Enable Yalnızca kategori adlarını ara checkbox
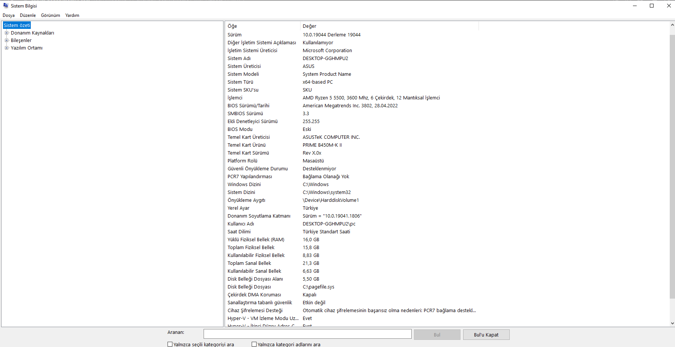This screenshot has height=347, width=675. pyautogui.click(x=254, y=344)
